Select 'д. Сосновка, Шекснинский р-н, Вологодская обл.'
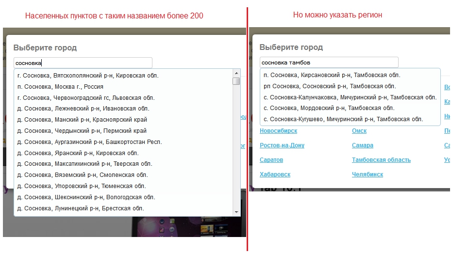This screenshot has height=253, width=452. pos(86,197)
